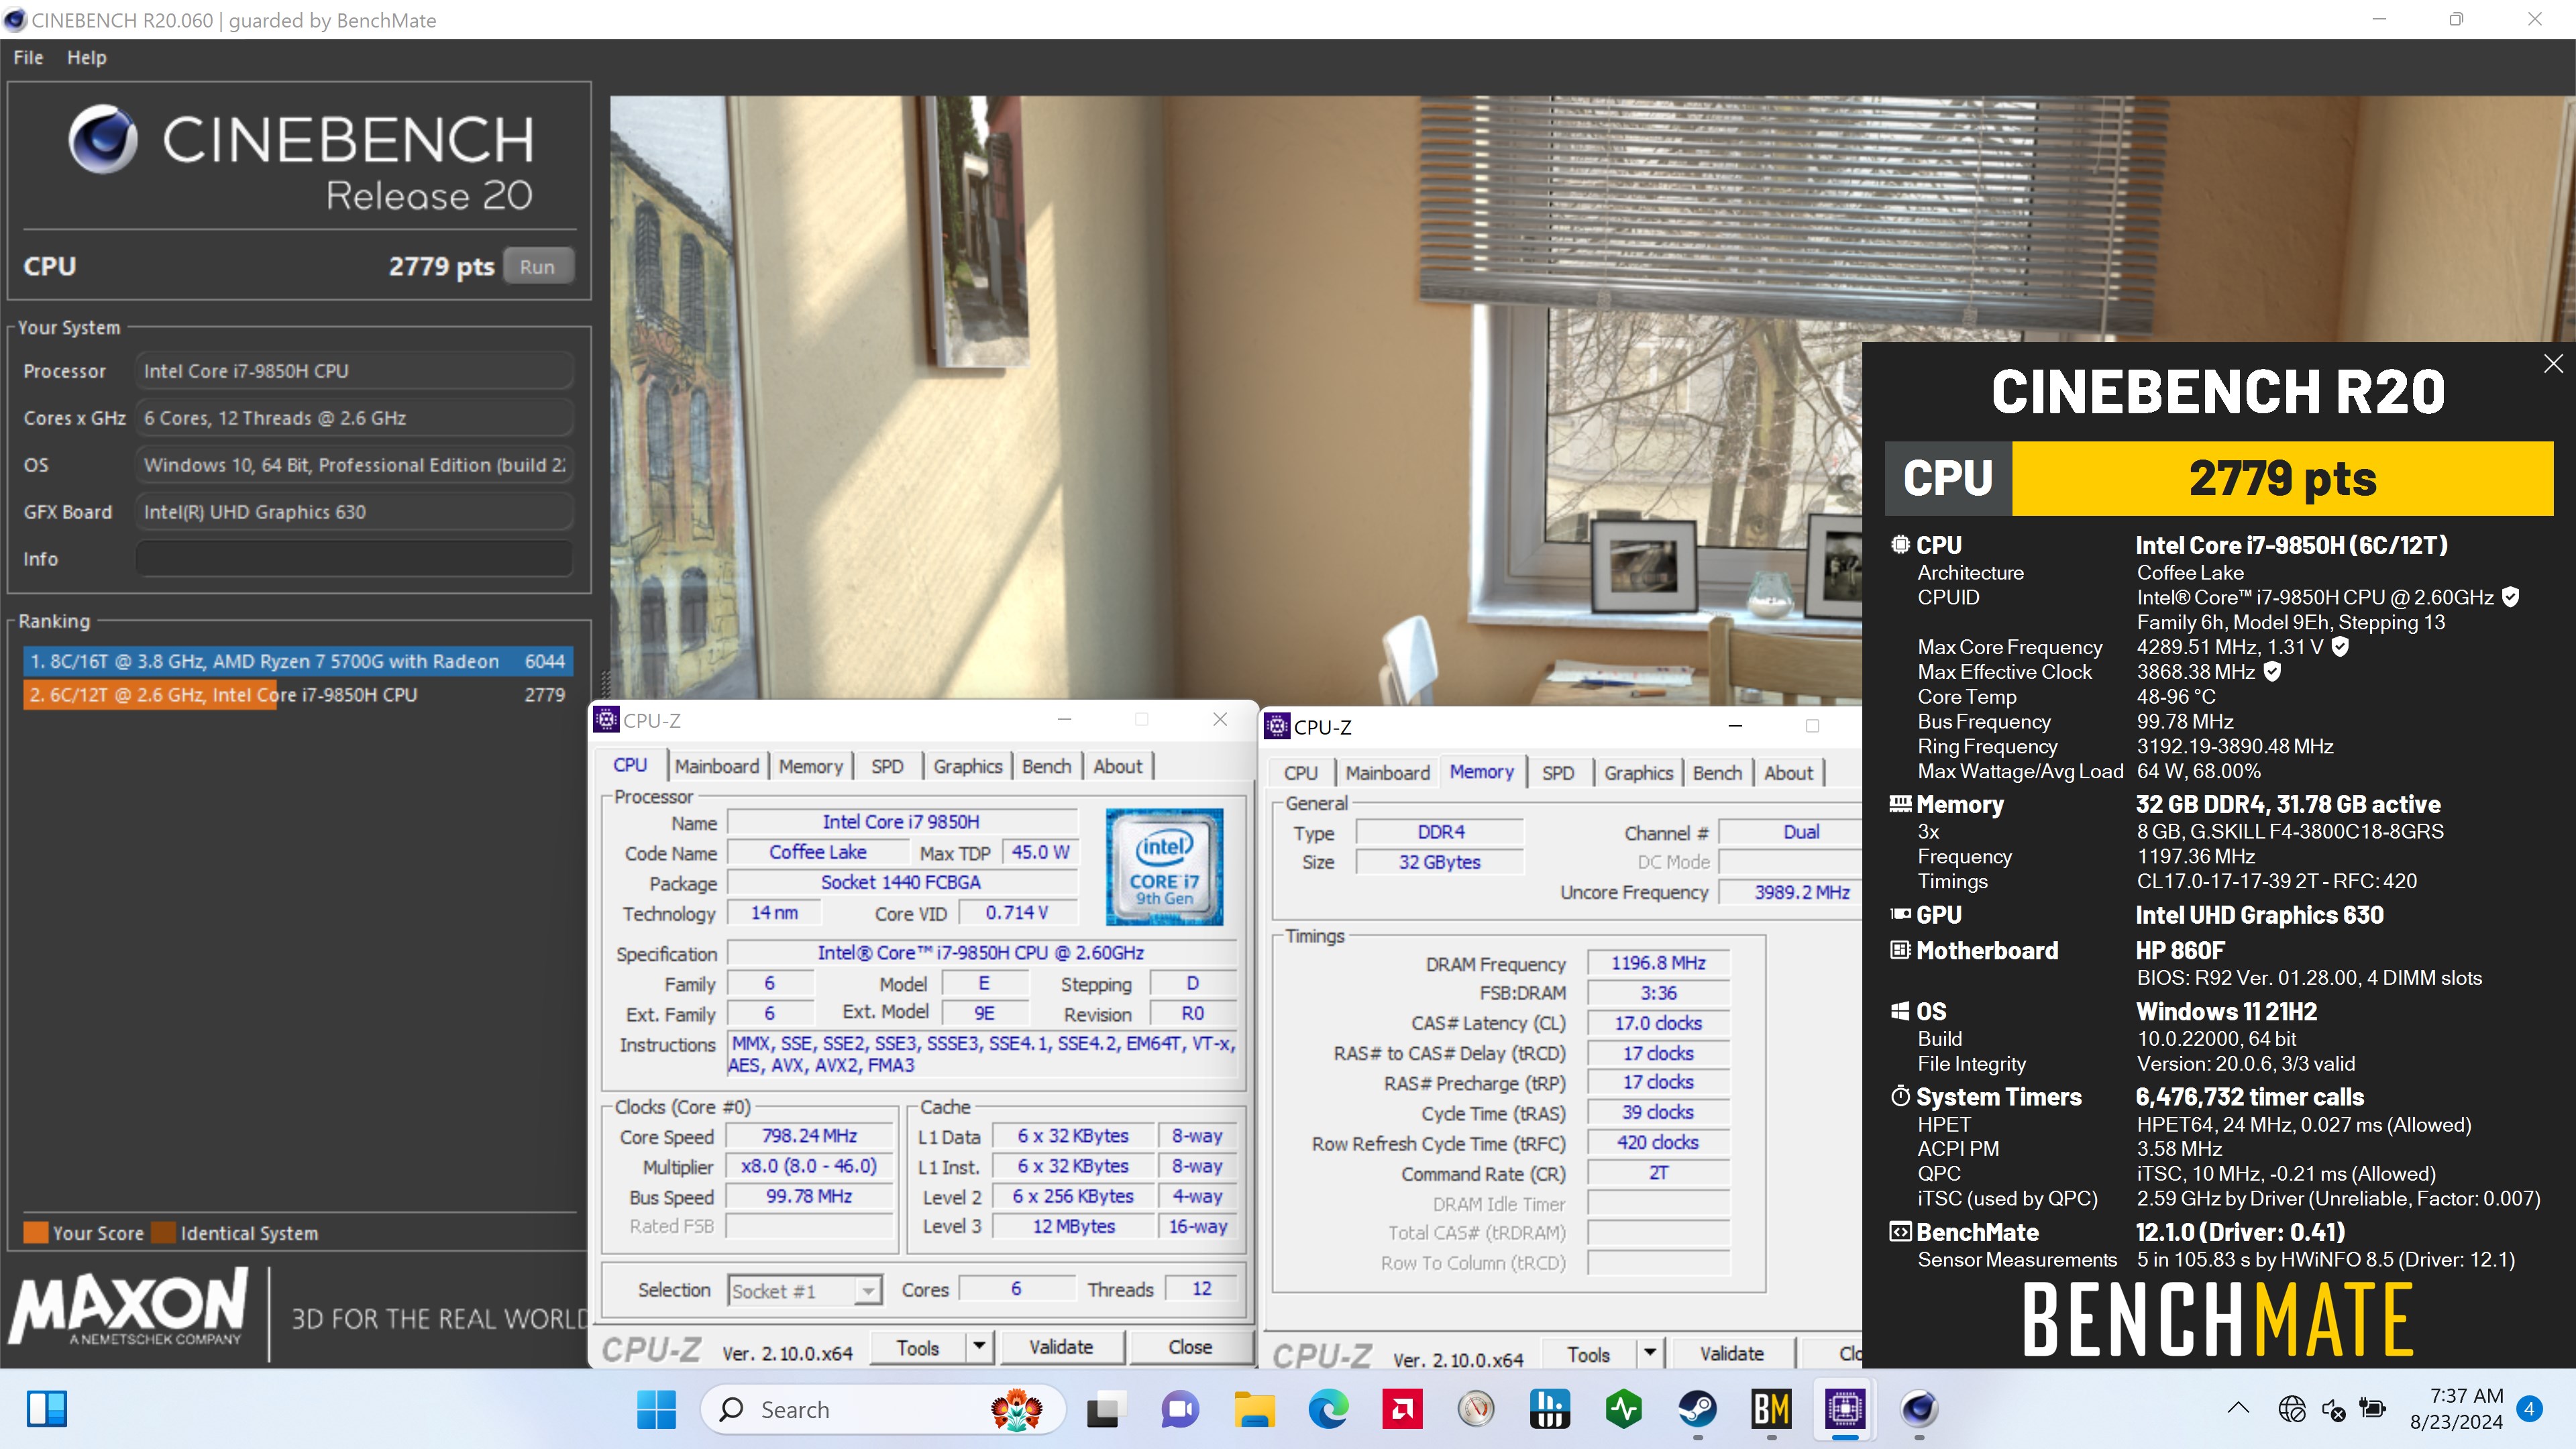This screenshot has height=1449, width=2576.
Task: Select the Ryzen 7 5700G ranking row
Action: pos(298,661)
